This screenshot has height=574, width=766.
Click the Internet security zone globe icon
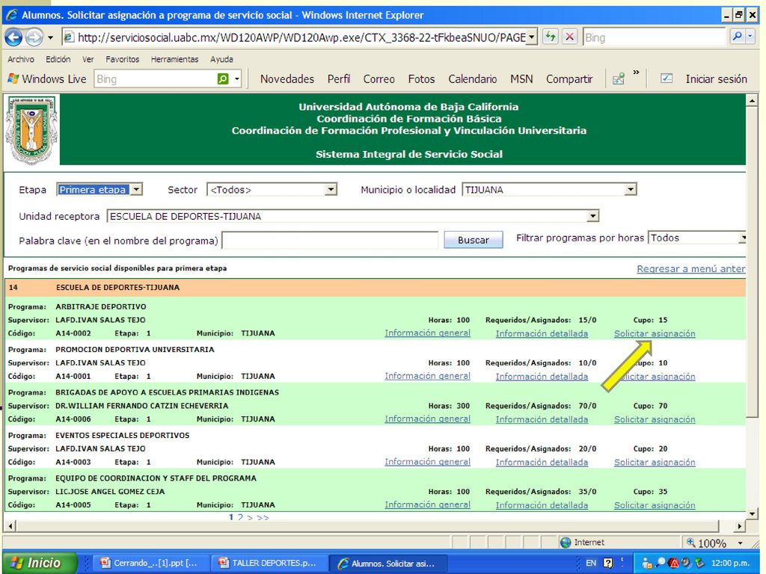566,543
